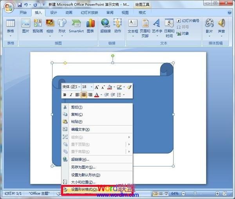Open the Animations (动画) tab
Screen dimensions: 235x199
point(69,13)
